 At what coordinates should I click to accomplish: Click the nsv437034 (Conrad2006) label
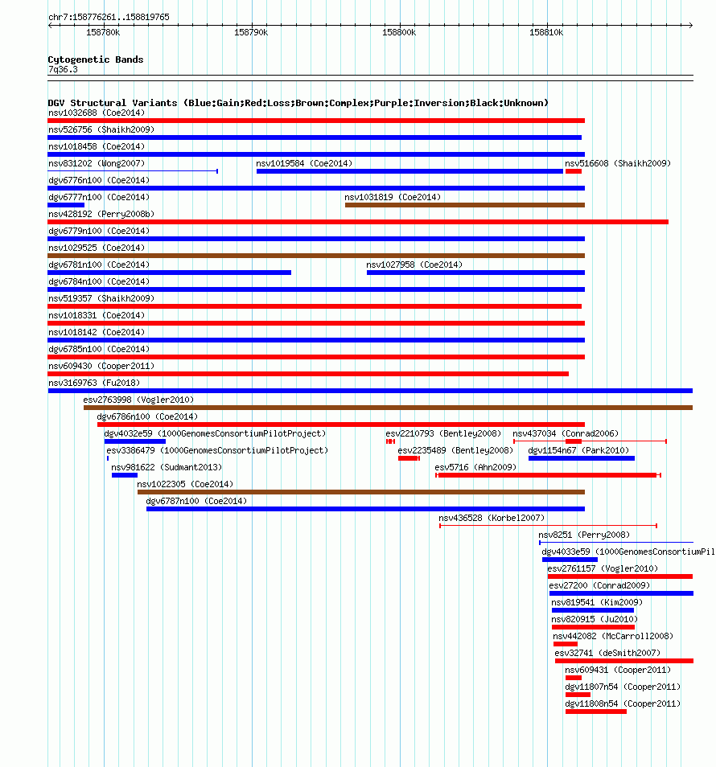(x=566, y=433)
